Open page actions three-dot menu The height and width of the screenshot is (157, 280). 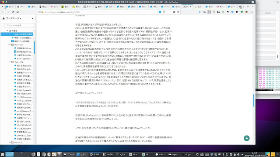pos(170,12)
